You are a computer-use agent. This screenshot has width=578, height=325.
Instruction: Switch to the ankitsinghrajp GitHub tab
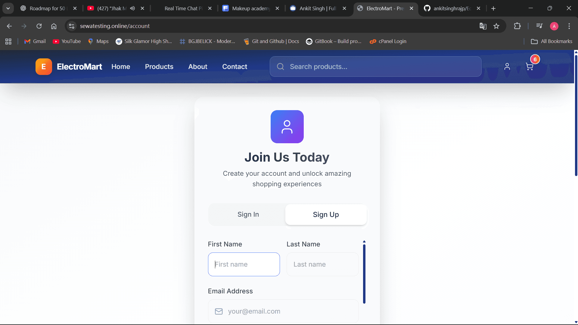click(x=452, y=8)
